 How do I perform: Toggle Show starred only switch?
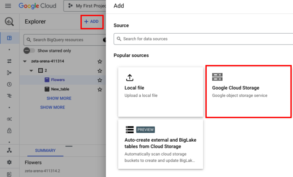pyautogui.click(x=29, y=50)
